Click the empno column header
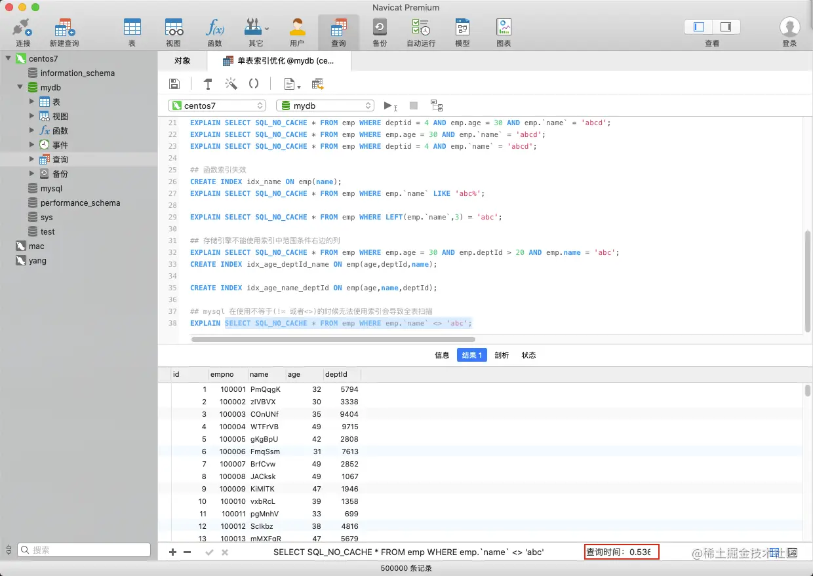The height and width of the screenshot is (576, 813). click(x=228, y=374)
